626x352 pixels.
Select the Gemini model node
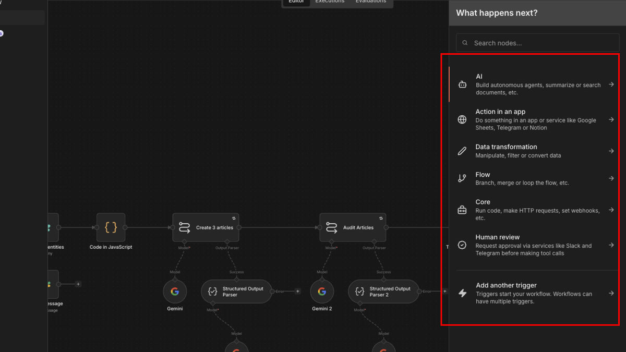[175, 292]
